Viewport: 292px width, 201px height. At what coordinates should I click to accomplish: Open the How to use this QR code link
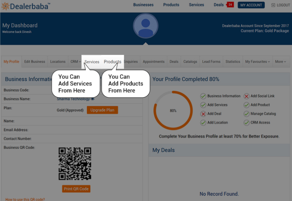click(x=25, y=199)
